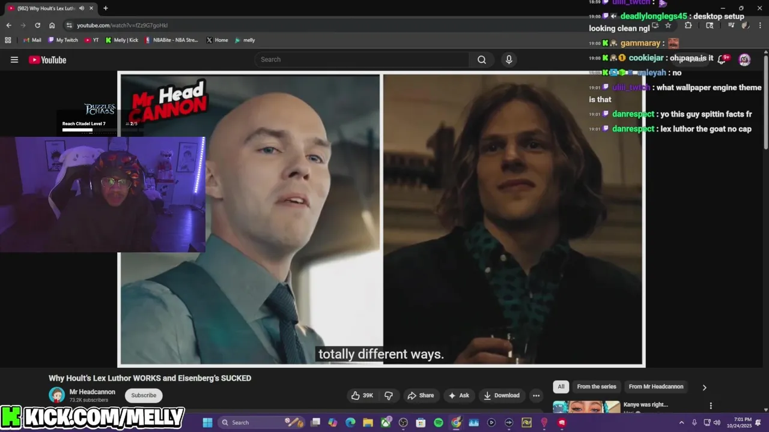Switch to the Why Hoult's Lex Luthor tab

click(47, 8)
